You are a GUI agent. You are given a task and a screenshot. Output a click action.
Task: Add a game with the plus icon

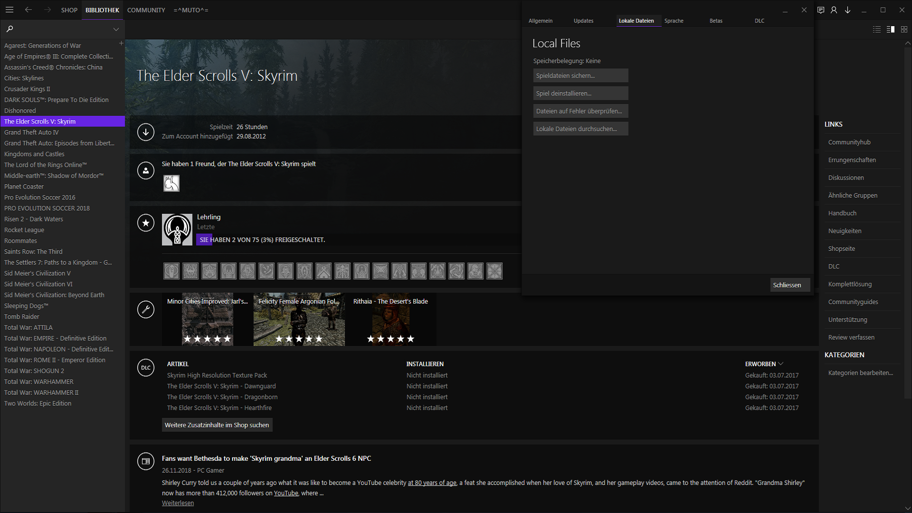[121, 43]
